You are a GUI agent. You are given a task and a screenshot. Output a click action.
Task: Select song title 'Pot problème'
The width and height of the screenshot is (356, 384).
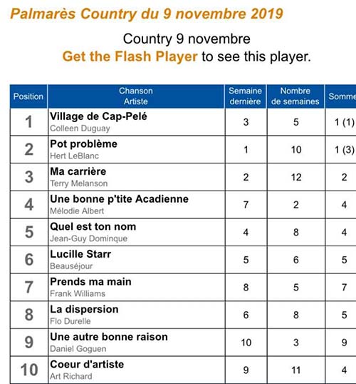coord(83,144)
